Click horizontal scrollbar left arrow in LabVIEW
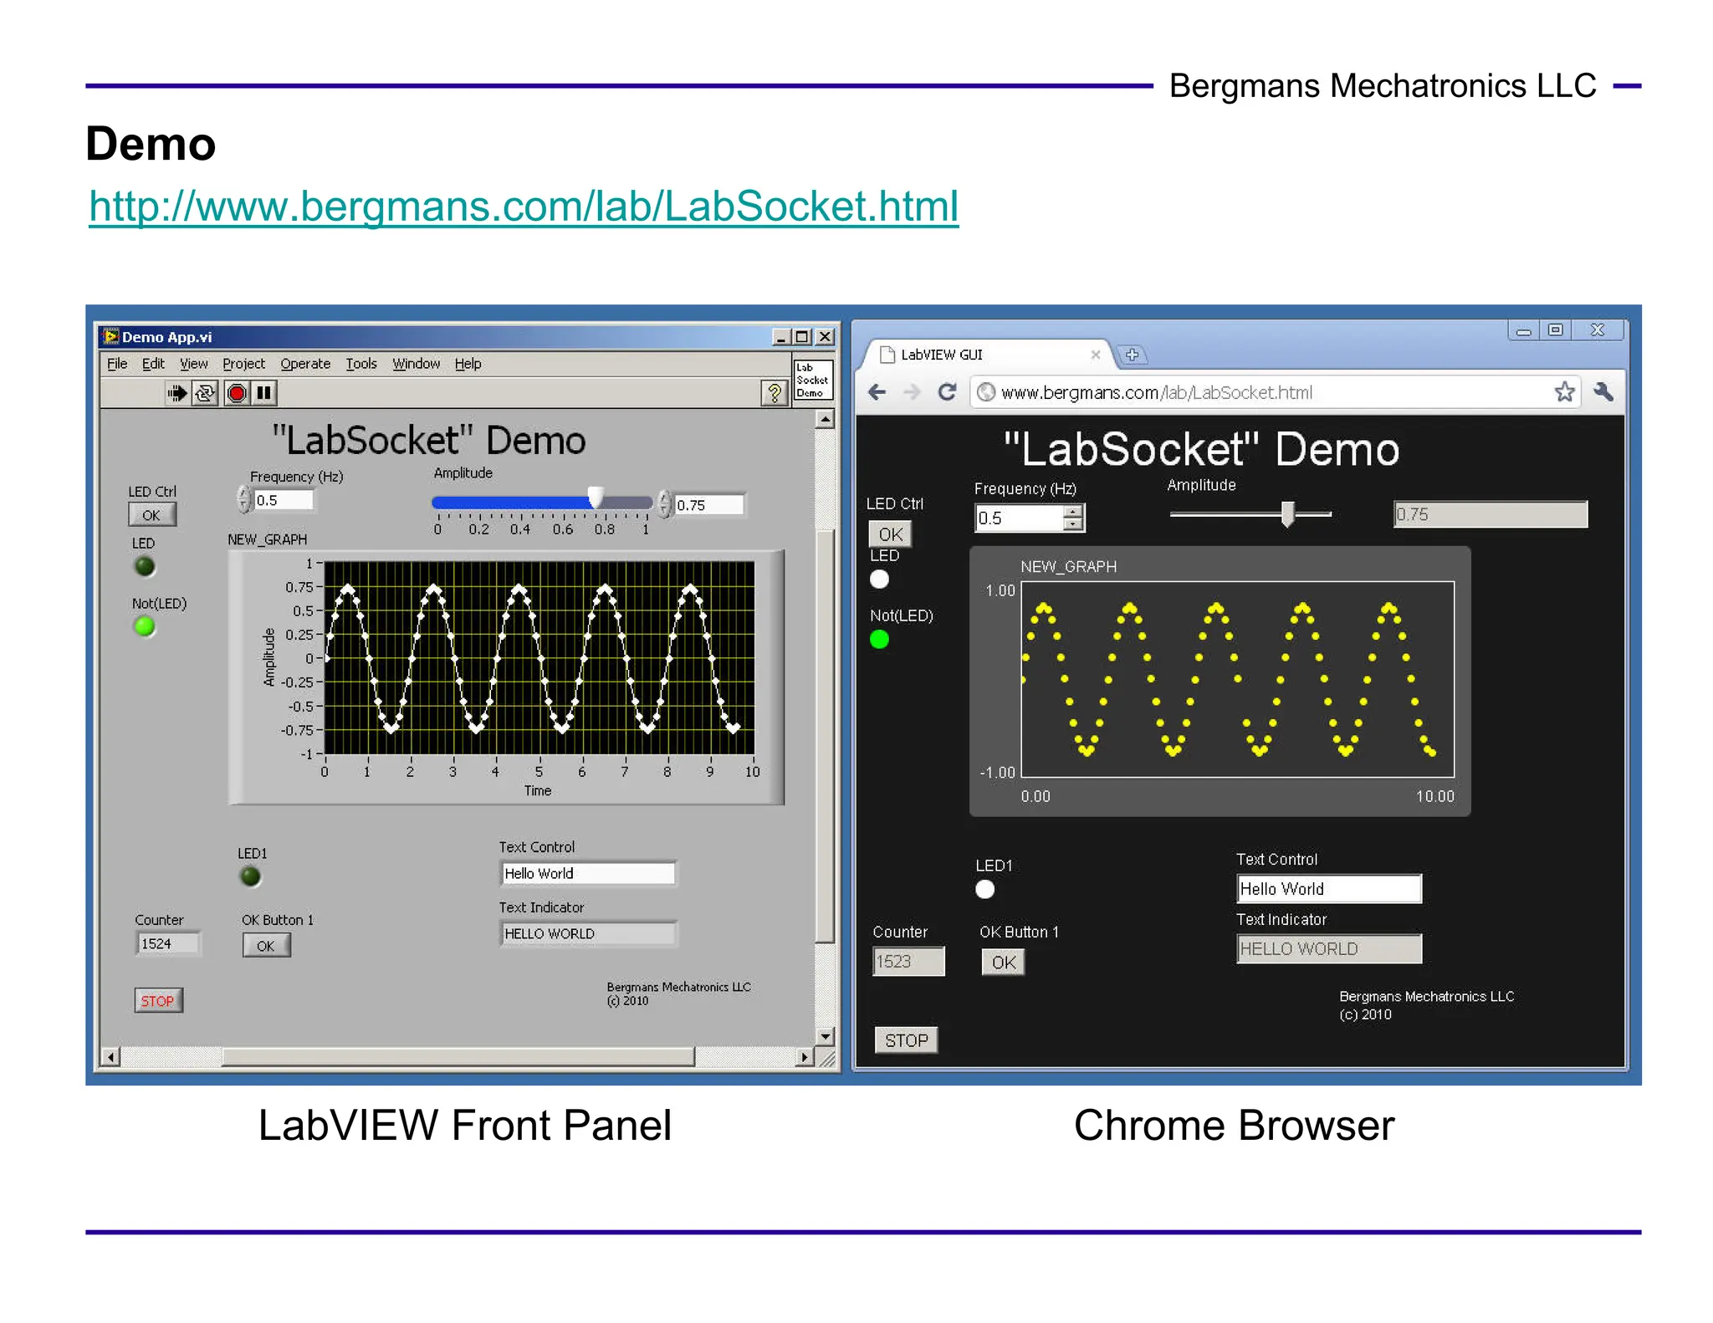Viewport: 1713px width, 1323px height. (x=110, y=1057)
